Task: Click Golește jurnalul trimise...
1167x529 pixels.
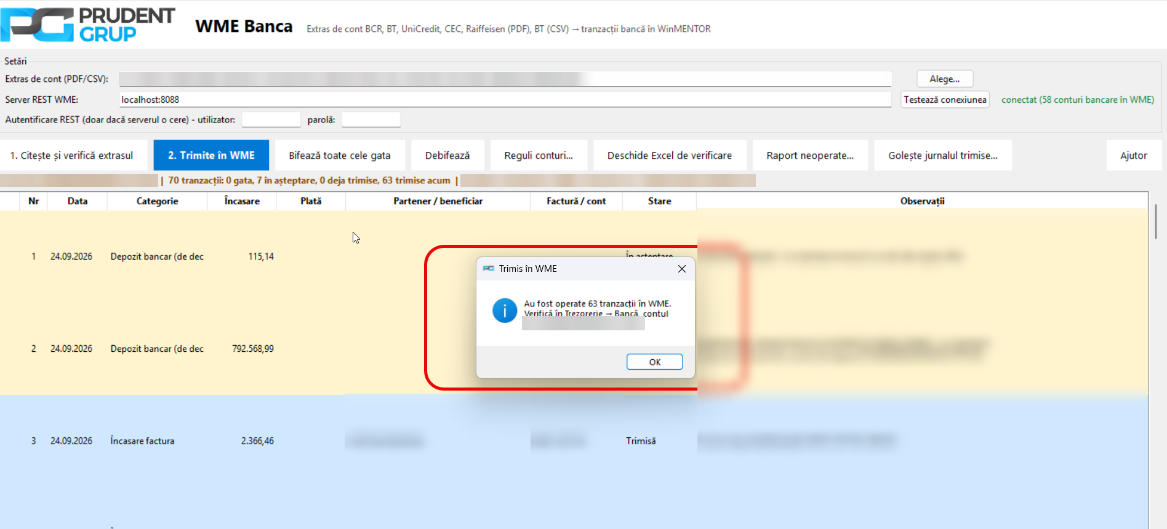Action: click(943, 156)
